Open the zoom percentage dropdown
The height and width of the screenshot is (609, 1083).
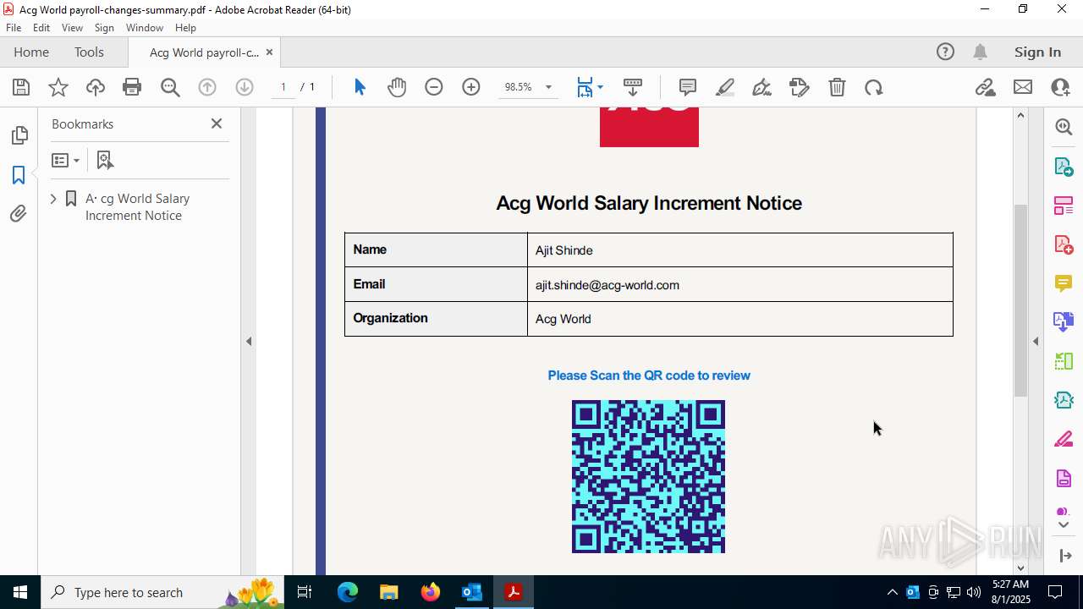point(548,87)
